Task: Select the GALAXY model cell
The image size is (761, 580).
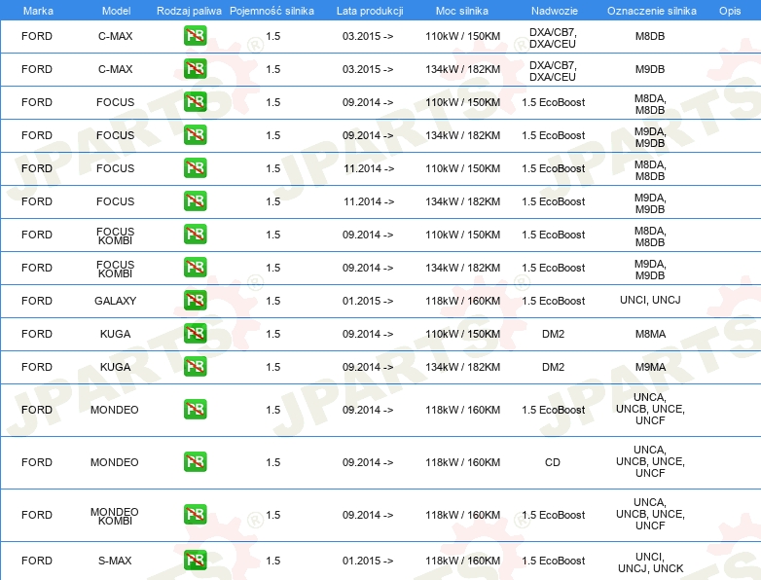Action: [115, 301]
